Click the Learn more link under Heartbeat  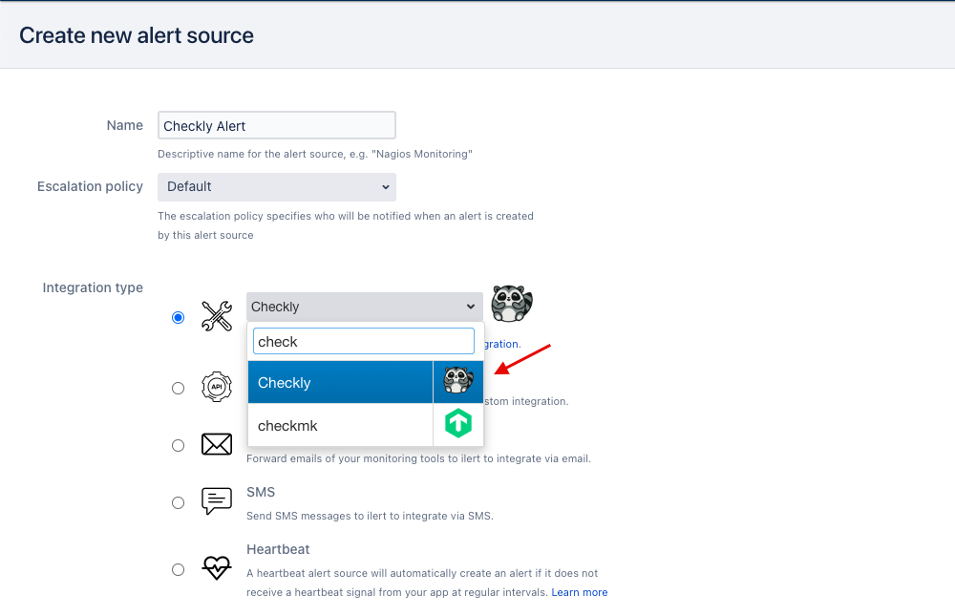point(580,592)
